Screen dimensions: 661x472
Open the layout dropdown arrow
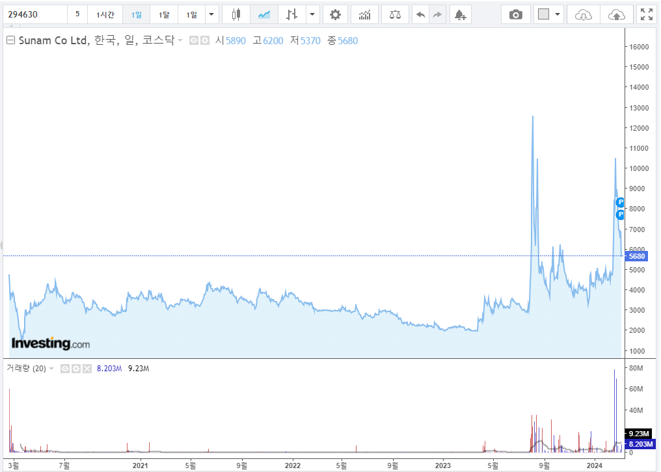coord(558,15)
